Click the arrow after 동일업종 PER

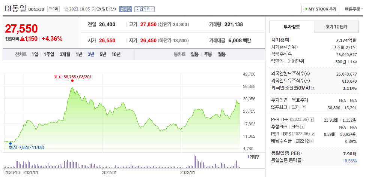[301, 153]
